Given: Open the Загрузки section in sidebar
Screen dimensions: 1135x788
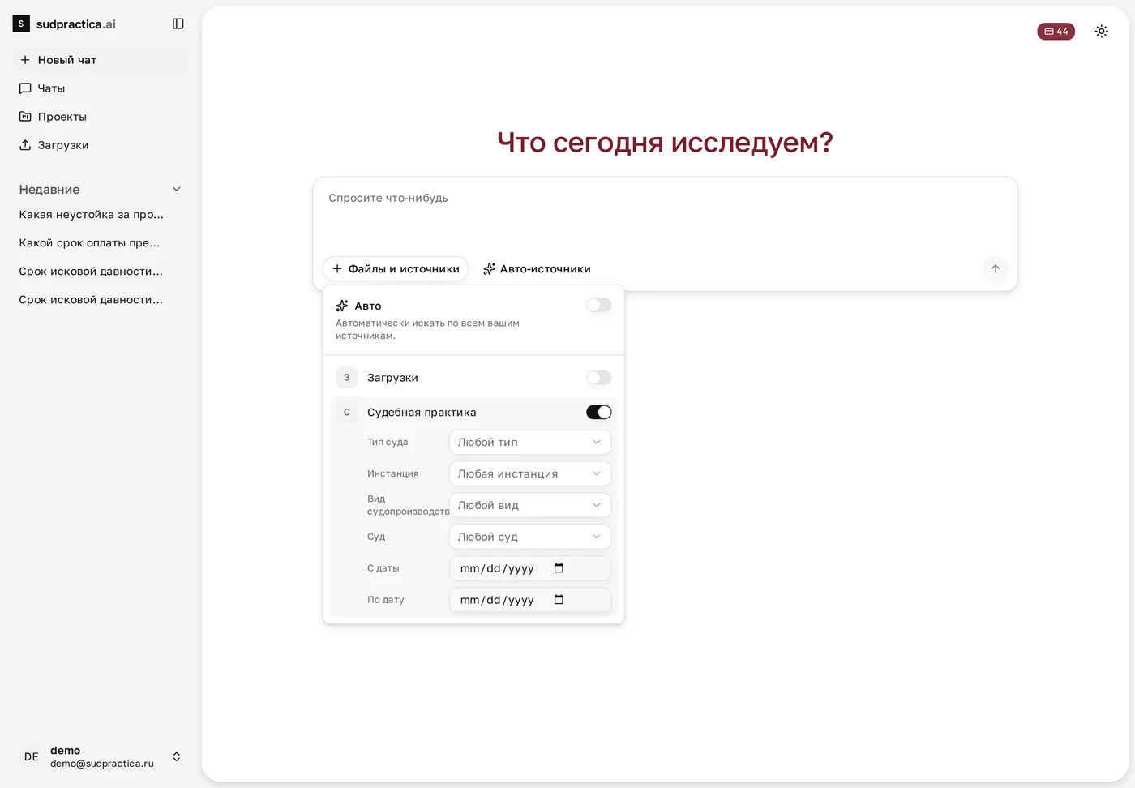Looking at the screenshot, I should (x=101, y=145).
